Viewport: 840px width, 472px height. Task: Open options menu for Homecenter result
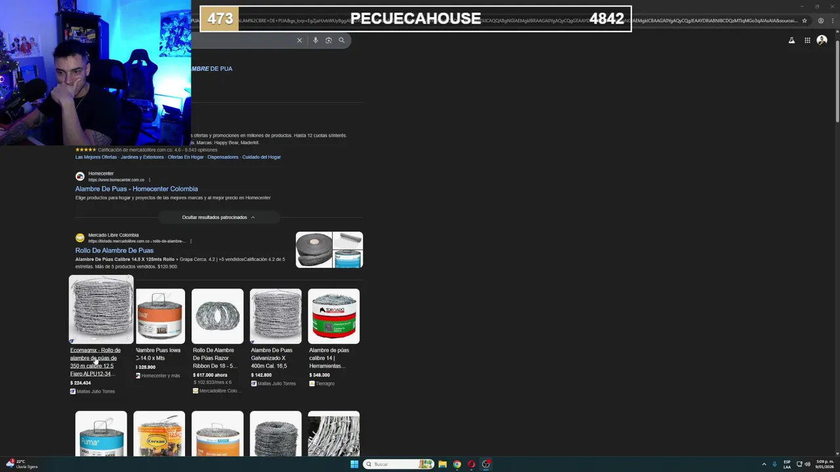pyautogui.click(x=150, y=180)
